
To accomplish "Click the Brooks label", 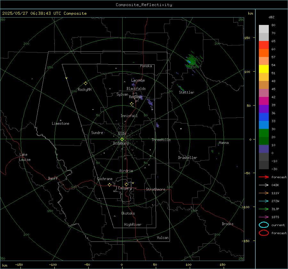I will click(x=228, y=224).
